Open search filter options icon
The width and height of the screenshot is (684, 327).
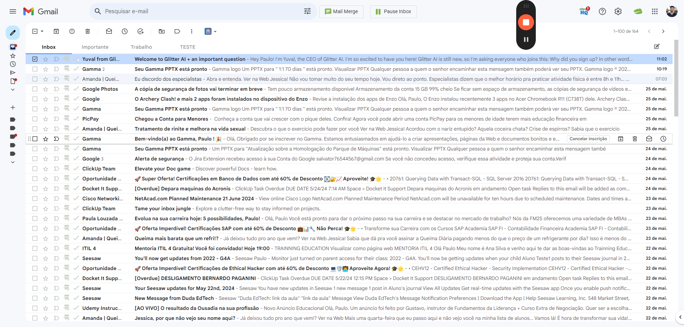click(307, 11)
